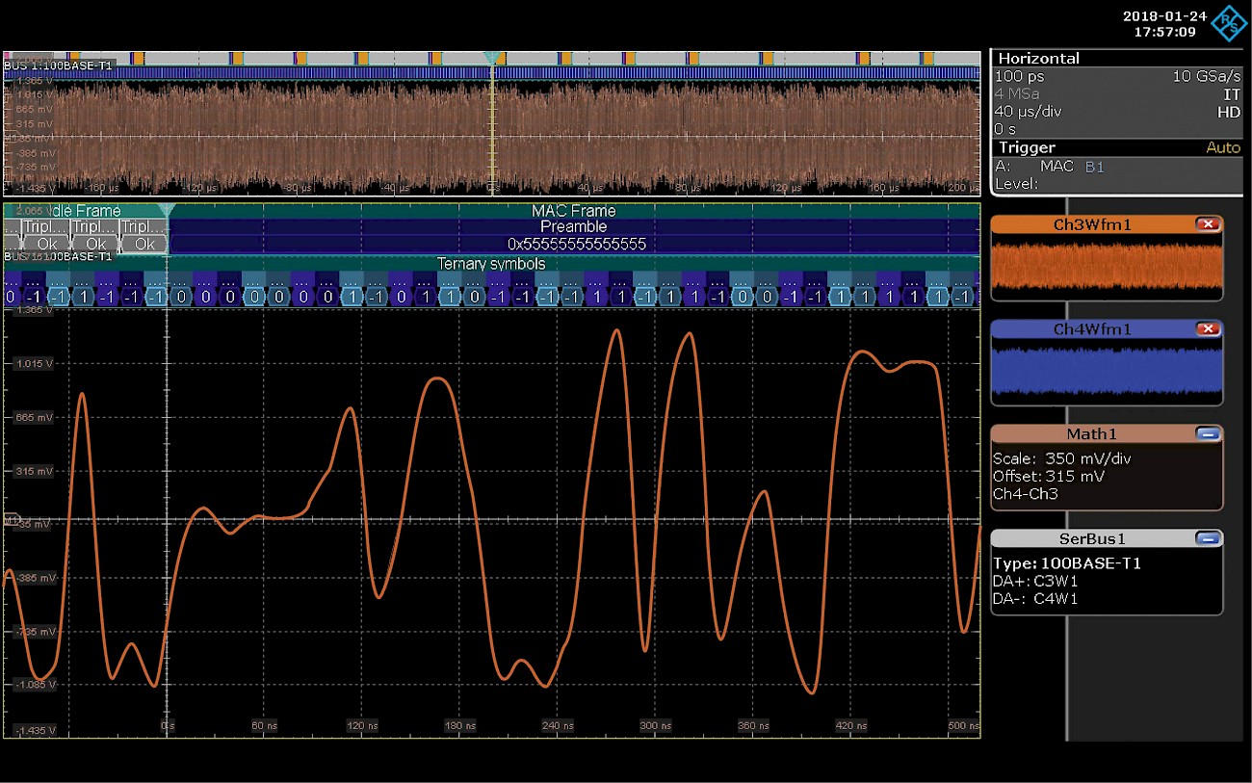Click the Auto trigger mode label
1252x783 pixels.
click(x=1223, y=147)
